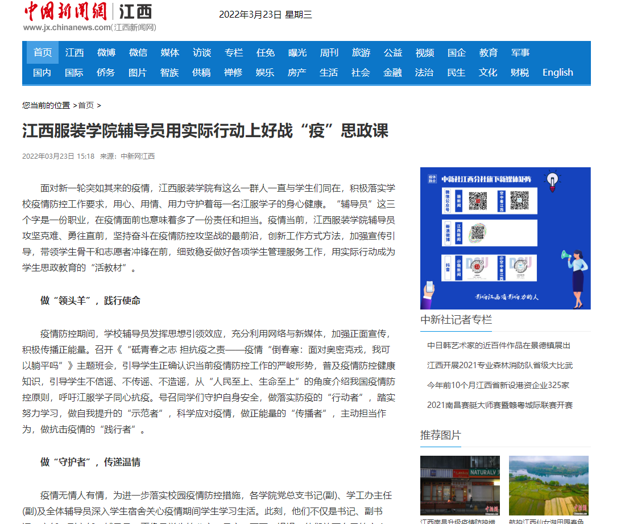The image size is (629, 524).
Task: Click the 金融 navigation link
Action: tap(392, 73)
